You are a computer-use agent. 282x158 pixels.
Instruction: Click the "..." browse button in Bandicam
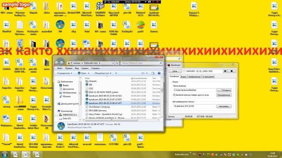pyautogui.click(x=219, y=90)
